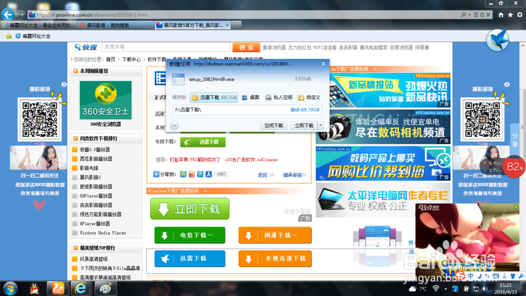Open Windows Start button
The width and height of the screenshot is (526, 296).
click(x=11, y=289)
